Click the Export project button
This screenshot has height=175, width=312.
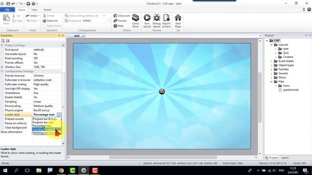tap(166, 20)
